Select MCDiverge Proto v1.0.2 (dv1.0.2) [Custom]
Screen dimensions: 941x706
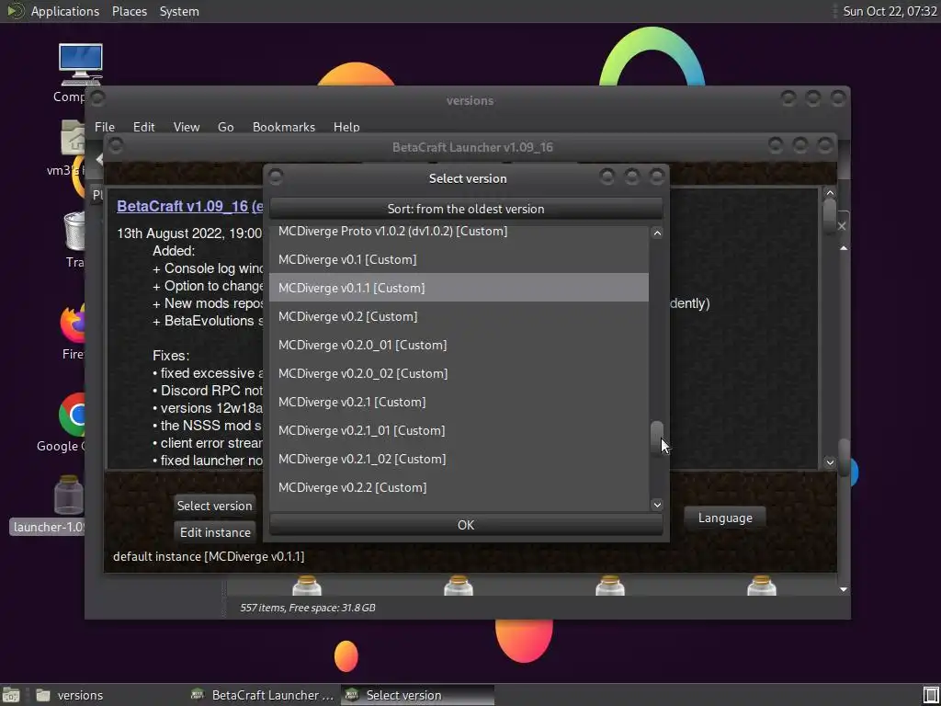[459, 231]
